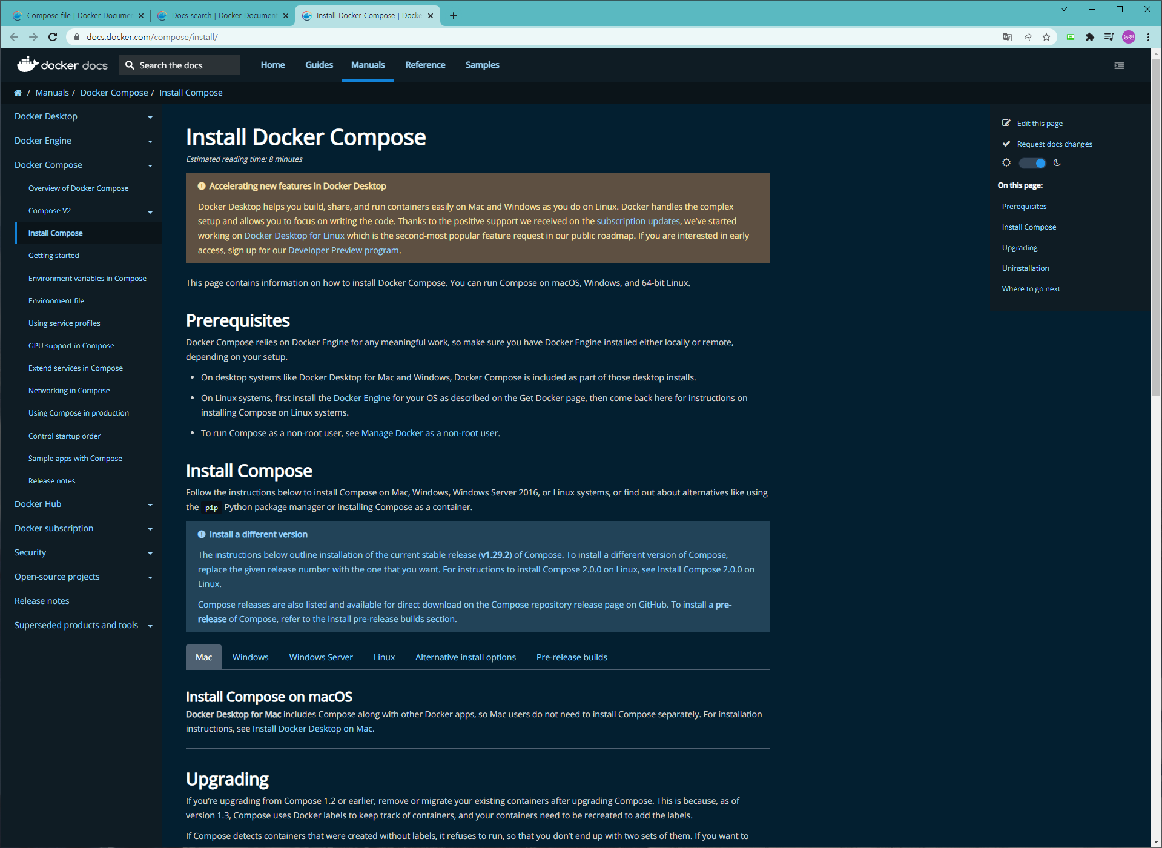The width and height of the screenshot is (1162, 848).
Task: Switch to the Linux install tab
Action: tap(384, 657)
